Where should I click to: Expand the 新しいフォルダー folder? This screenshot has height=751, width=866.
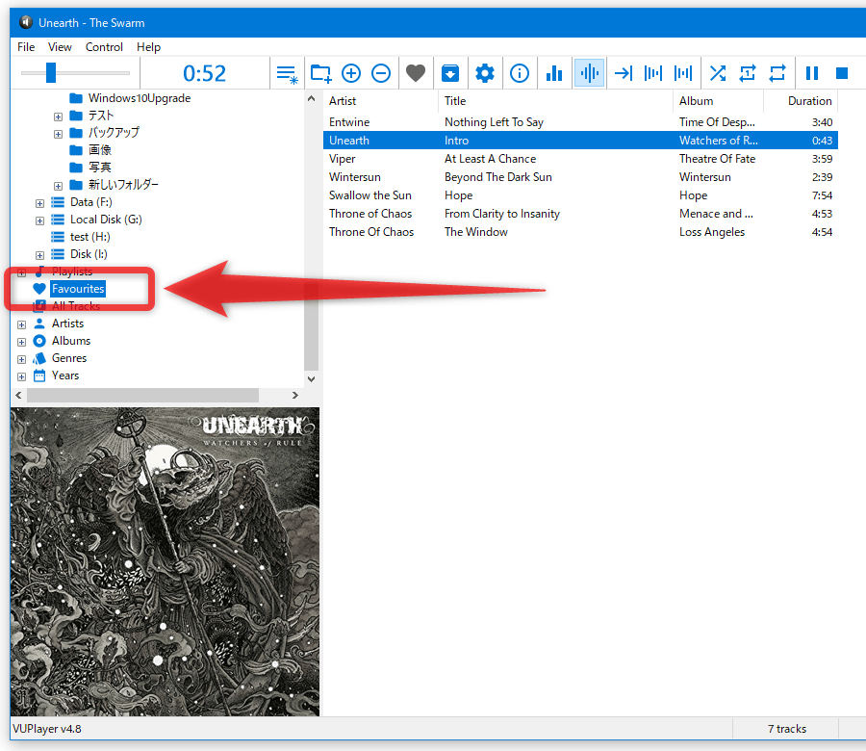tap(58, 186)
